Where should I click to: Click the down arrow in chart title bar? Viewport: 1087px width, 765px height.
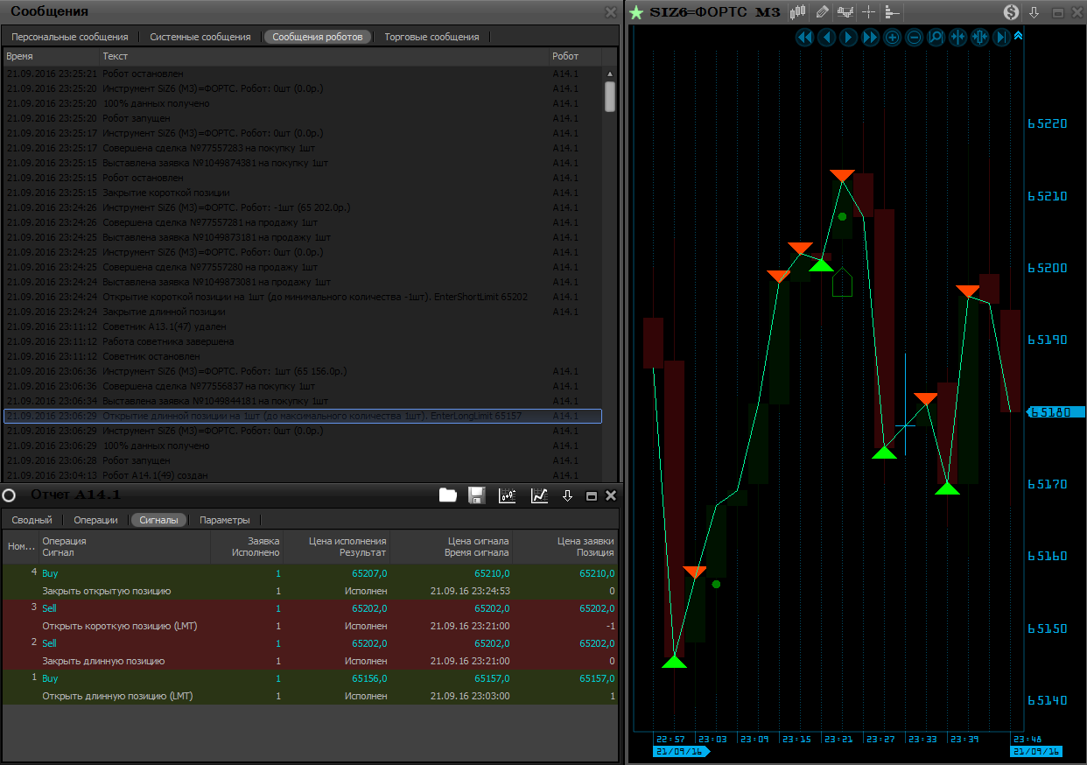1034,12
